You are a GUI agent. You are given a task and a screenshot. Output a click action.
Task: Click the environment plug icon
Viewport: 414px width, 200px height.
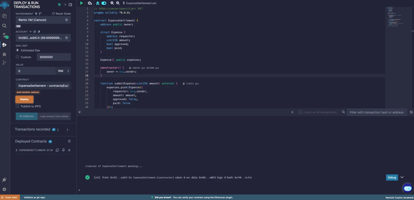pyautogui.click(x=36, y=14)
